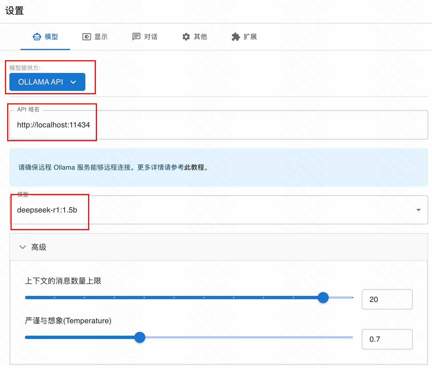Click the temperature value box showing 0.7
Image resolution: width=432 pixels, height=368 pixels.
[x=387, y=339]
